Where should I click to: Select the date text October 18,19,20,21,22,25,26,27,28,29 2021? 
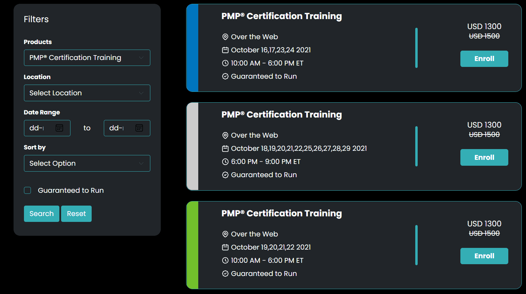pos(299,148)
